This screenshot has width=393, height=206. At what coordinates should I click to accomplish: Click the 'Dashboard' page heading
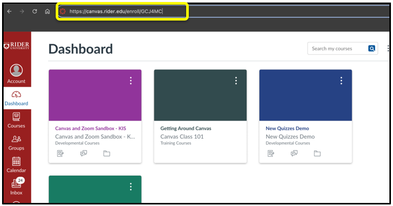tap(80, 49)
